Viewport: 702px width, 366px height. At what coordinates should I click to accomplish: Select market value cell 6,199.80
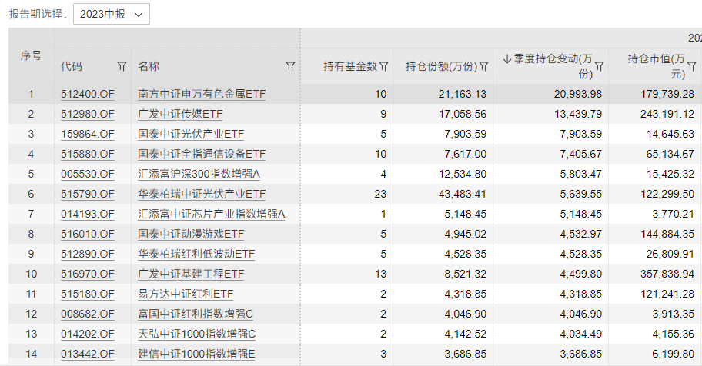coord(673,354)
